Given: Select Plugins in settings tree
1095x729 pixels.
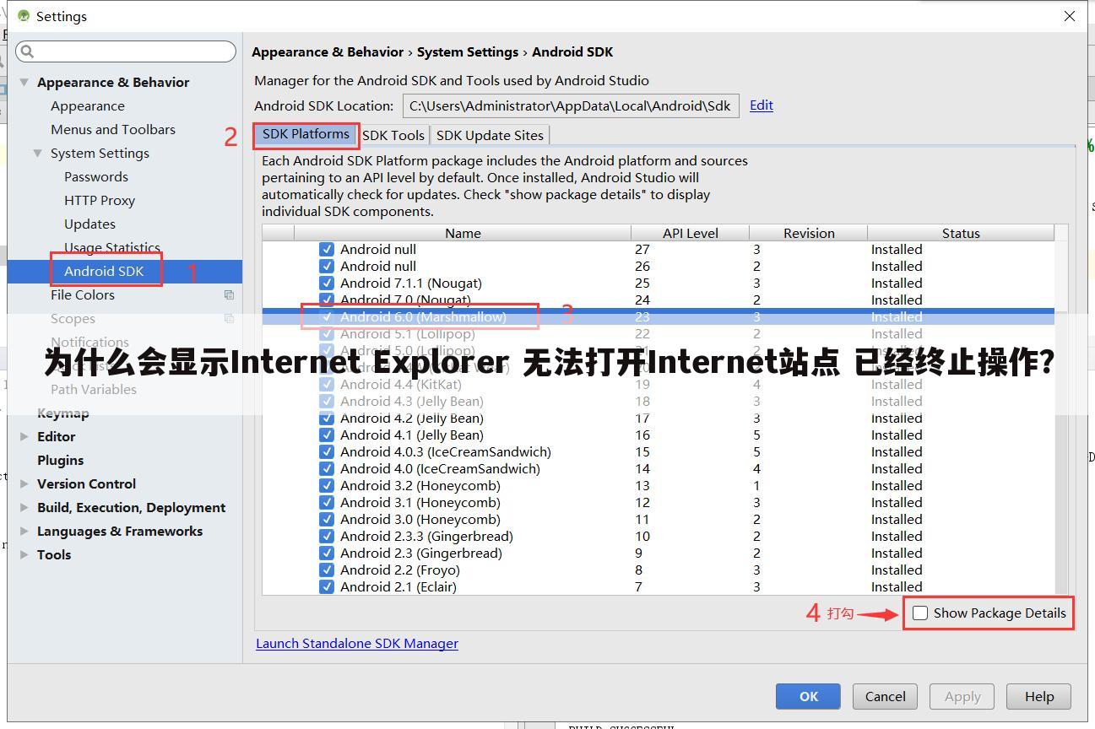Looking at the screenshot, I should [x=60, y=460].
